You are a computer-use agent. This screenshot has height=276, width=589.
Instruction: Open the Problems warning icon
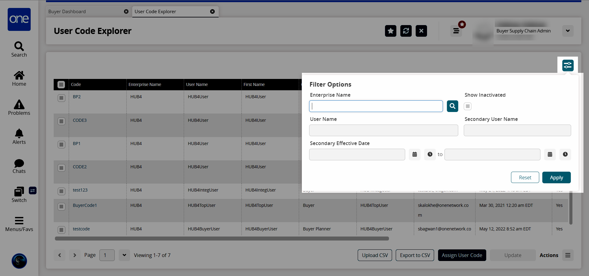coord(19,107)
